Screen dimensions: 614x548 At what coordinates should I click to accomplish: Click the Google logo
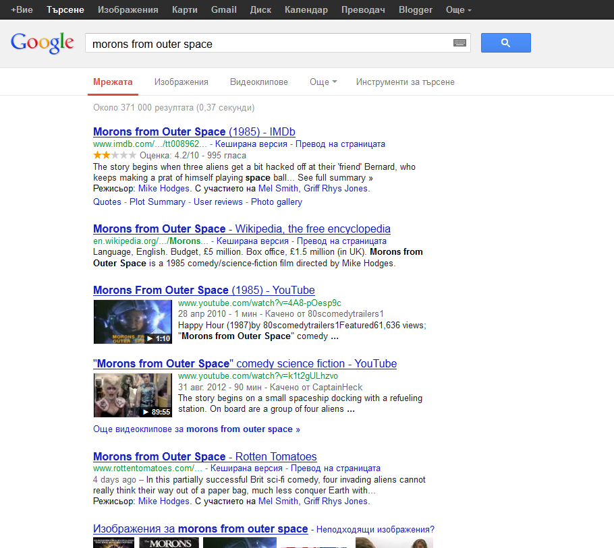(x=43, y=42)
